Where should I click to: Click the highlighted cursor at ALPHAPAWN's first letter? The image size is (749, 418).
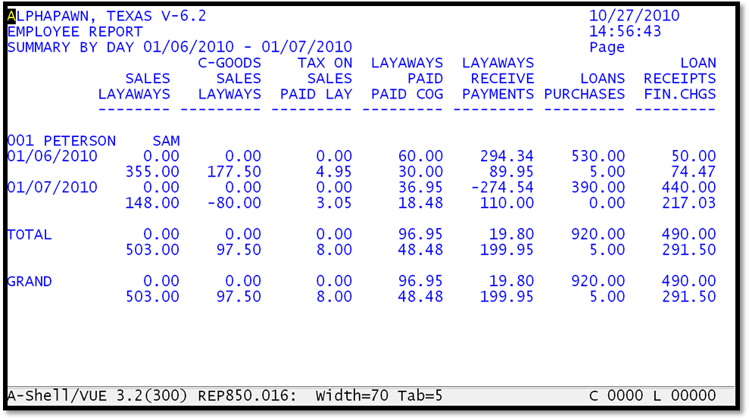pos(11,16)
